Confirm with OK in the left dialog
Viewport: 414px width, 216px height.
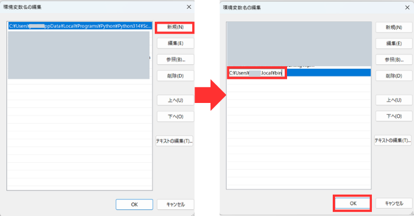coord(135,204)
